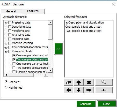Select highlighted Two-sample t-test row in Available features

tap(32, 59)
